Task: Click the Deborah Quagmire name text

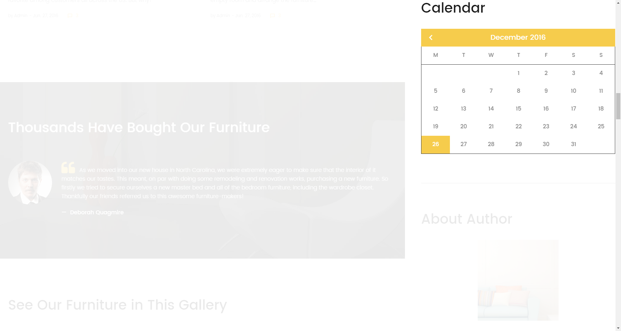Action: [x=97, y=212]
